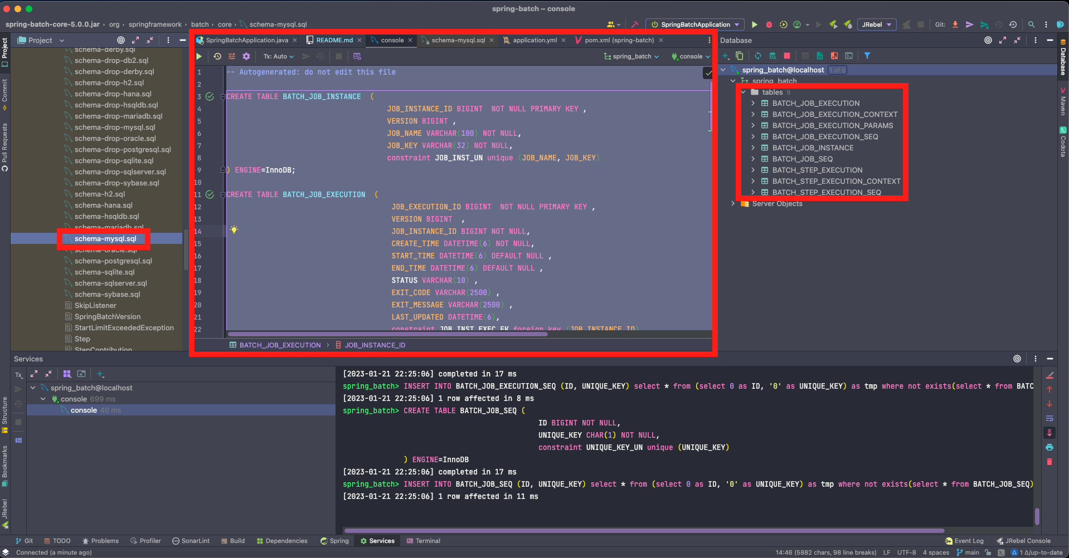
Task: Click the editor horizontal scrollbar
Action: pos(388,334)
